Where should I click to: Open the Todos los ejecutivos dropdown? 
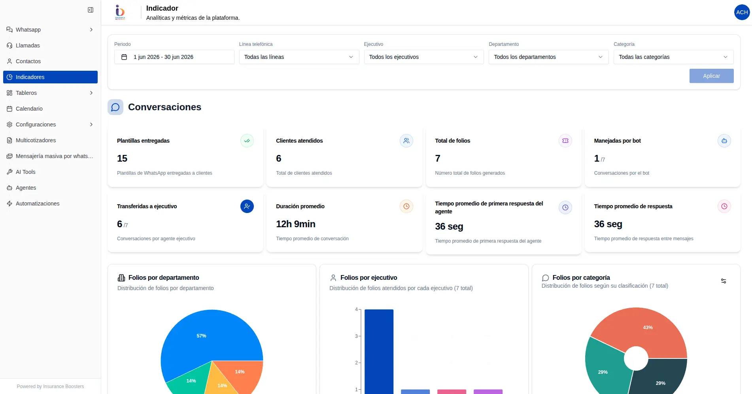pyautogui.click(x=424, y=57)
